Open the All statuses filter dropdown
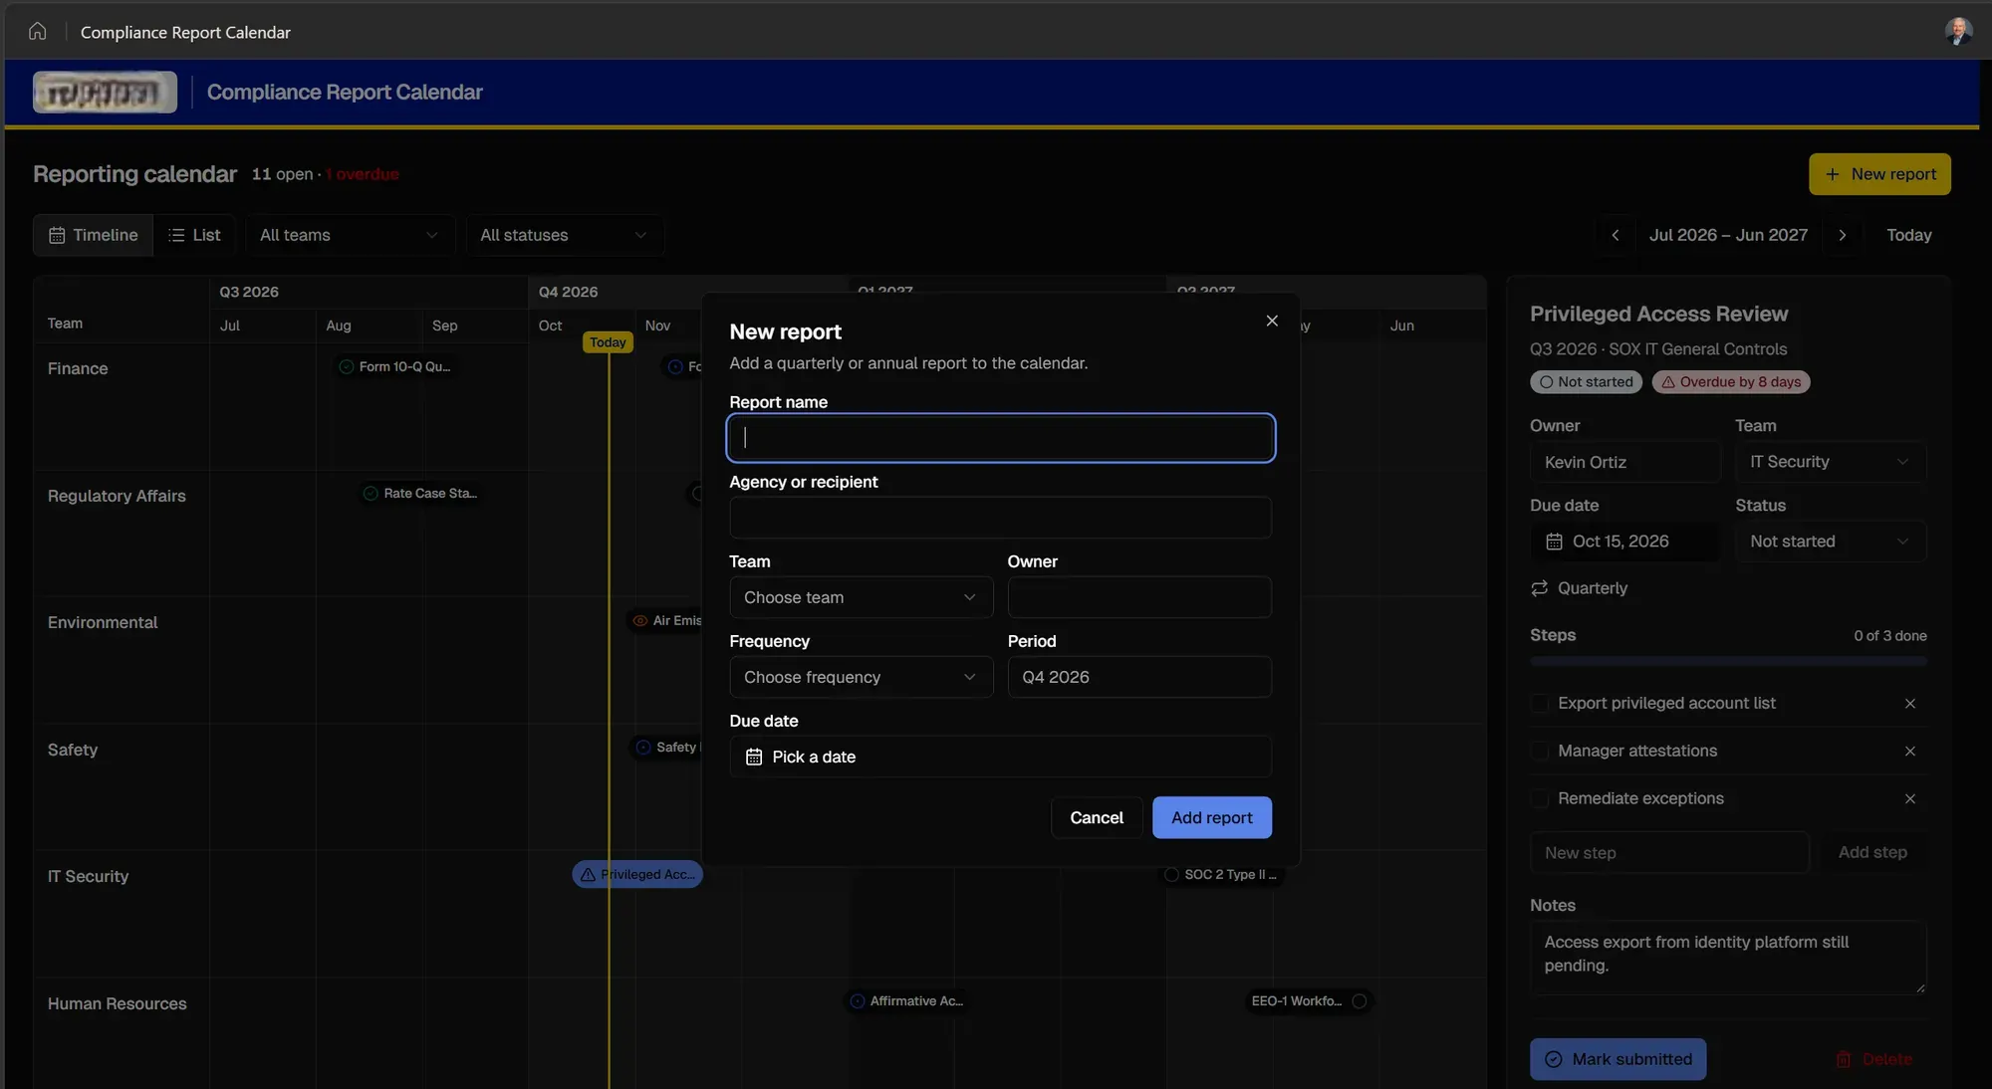This screenshot has width=1992, height=1089. pyautogui.click(x=565, y=235)
